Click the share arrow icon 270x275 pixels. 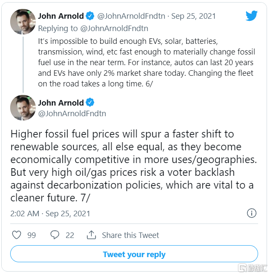point(91,235)
